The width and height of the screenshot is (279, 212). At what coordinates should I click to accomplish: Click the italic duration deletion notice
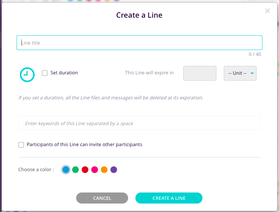coord(111,98)
